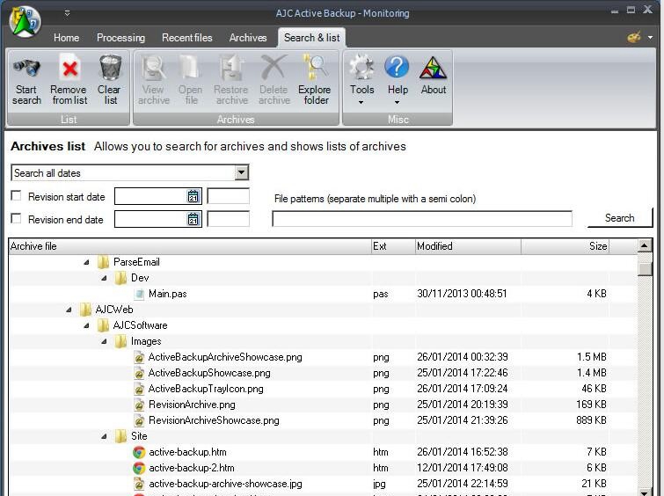Image resolution: width=664 pixels, height=496 pixels.
Task: Click the Restore archive icon
Action: (x=231, y=68)
